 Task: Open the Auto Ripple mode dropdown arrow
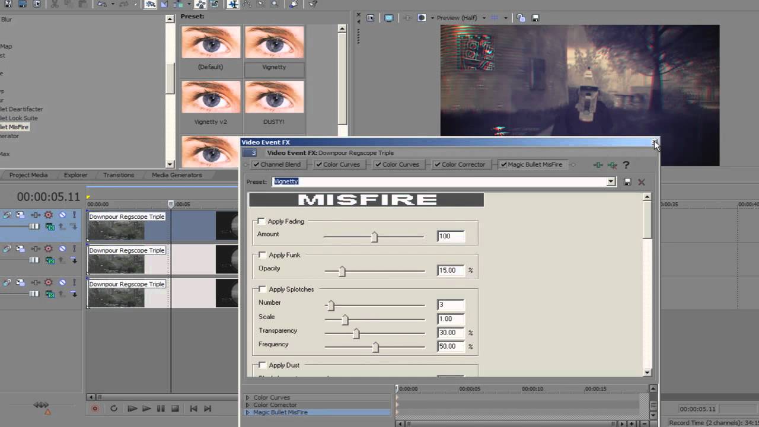coord(189,4)
